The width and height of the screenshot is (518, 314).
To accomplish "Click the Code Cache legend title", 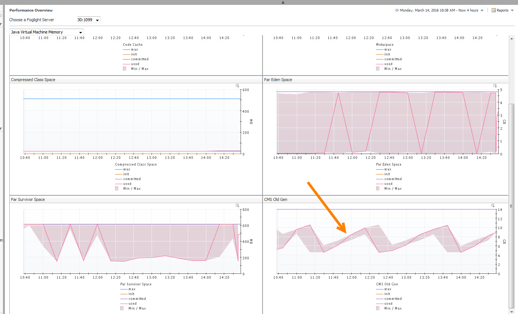I will pos(133,45).
